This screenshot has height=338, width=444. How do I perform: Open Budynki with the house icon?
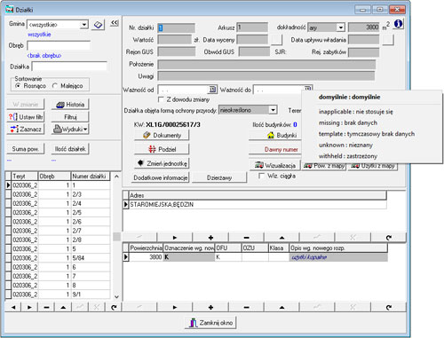(x=275, y=135)
